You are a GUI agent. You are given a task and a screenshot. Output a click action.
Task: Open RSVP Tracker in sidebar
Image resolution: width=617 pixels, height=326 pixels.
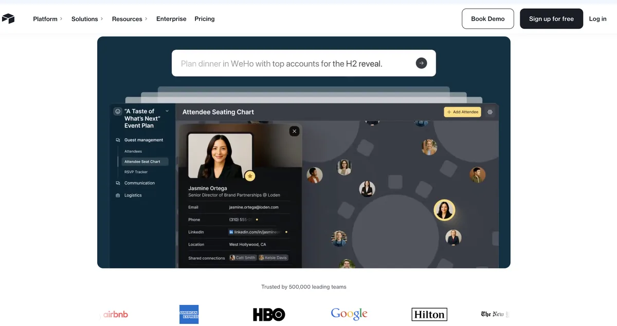136,172
